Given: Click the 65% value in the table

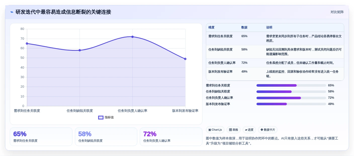Looking at the screenshot, I should click(244, 36).
